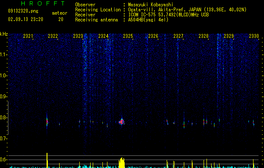Click the wide yellow intensity peak under 2325
Viewport: 264px width, 168px height.
click(x=122, y=163)
